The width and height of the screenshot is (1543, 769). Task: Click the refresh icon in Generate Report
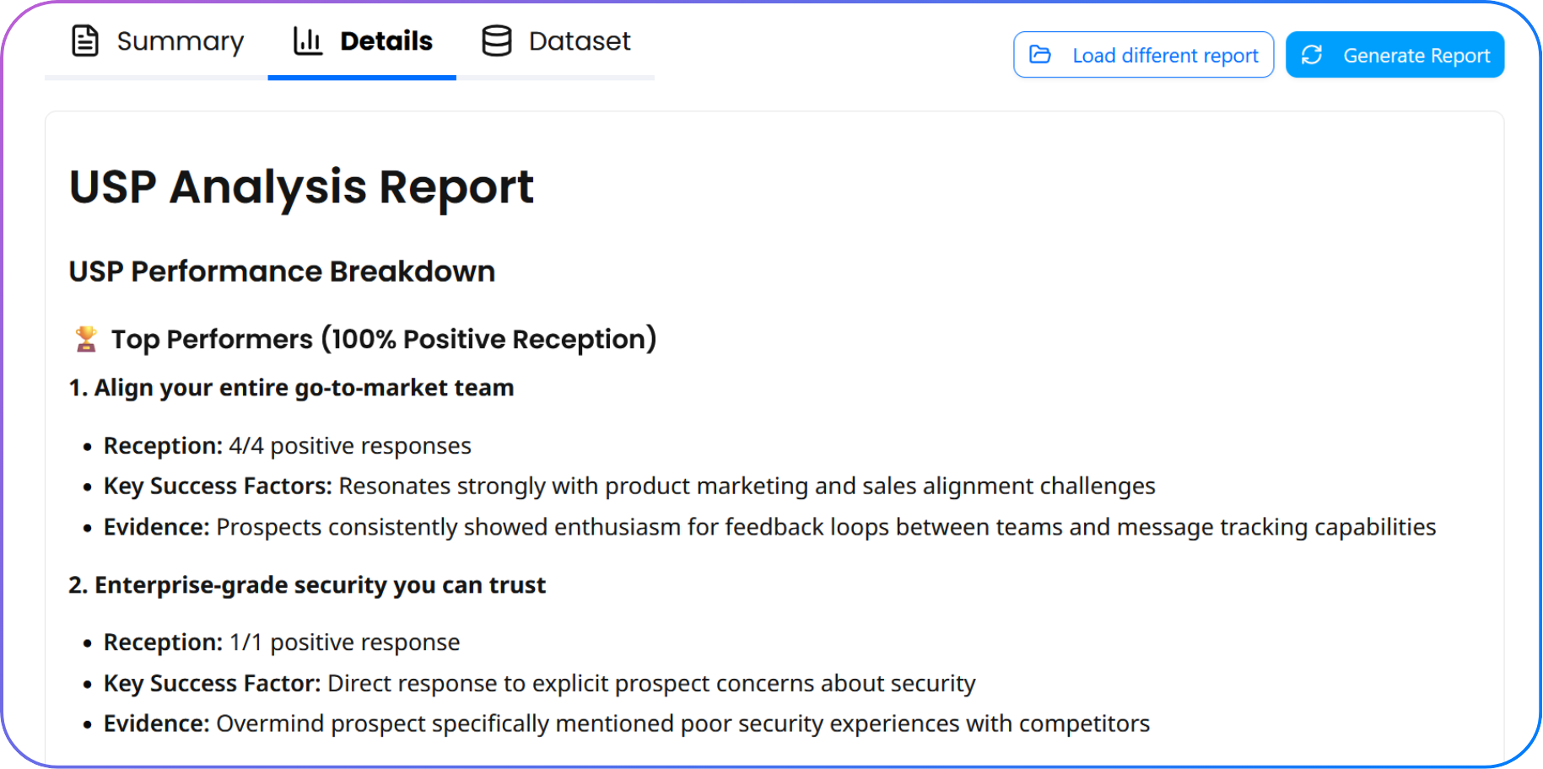pyautogui.click(x=1312, y=55)
